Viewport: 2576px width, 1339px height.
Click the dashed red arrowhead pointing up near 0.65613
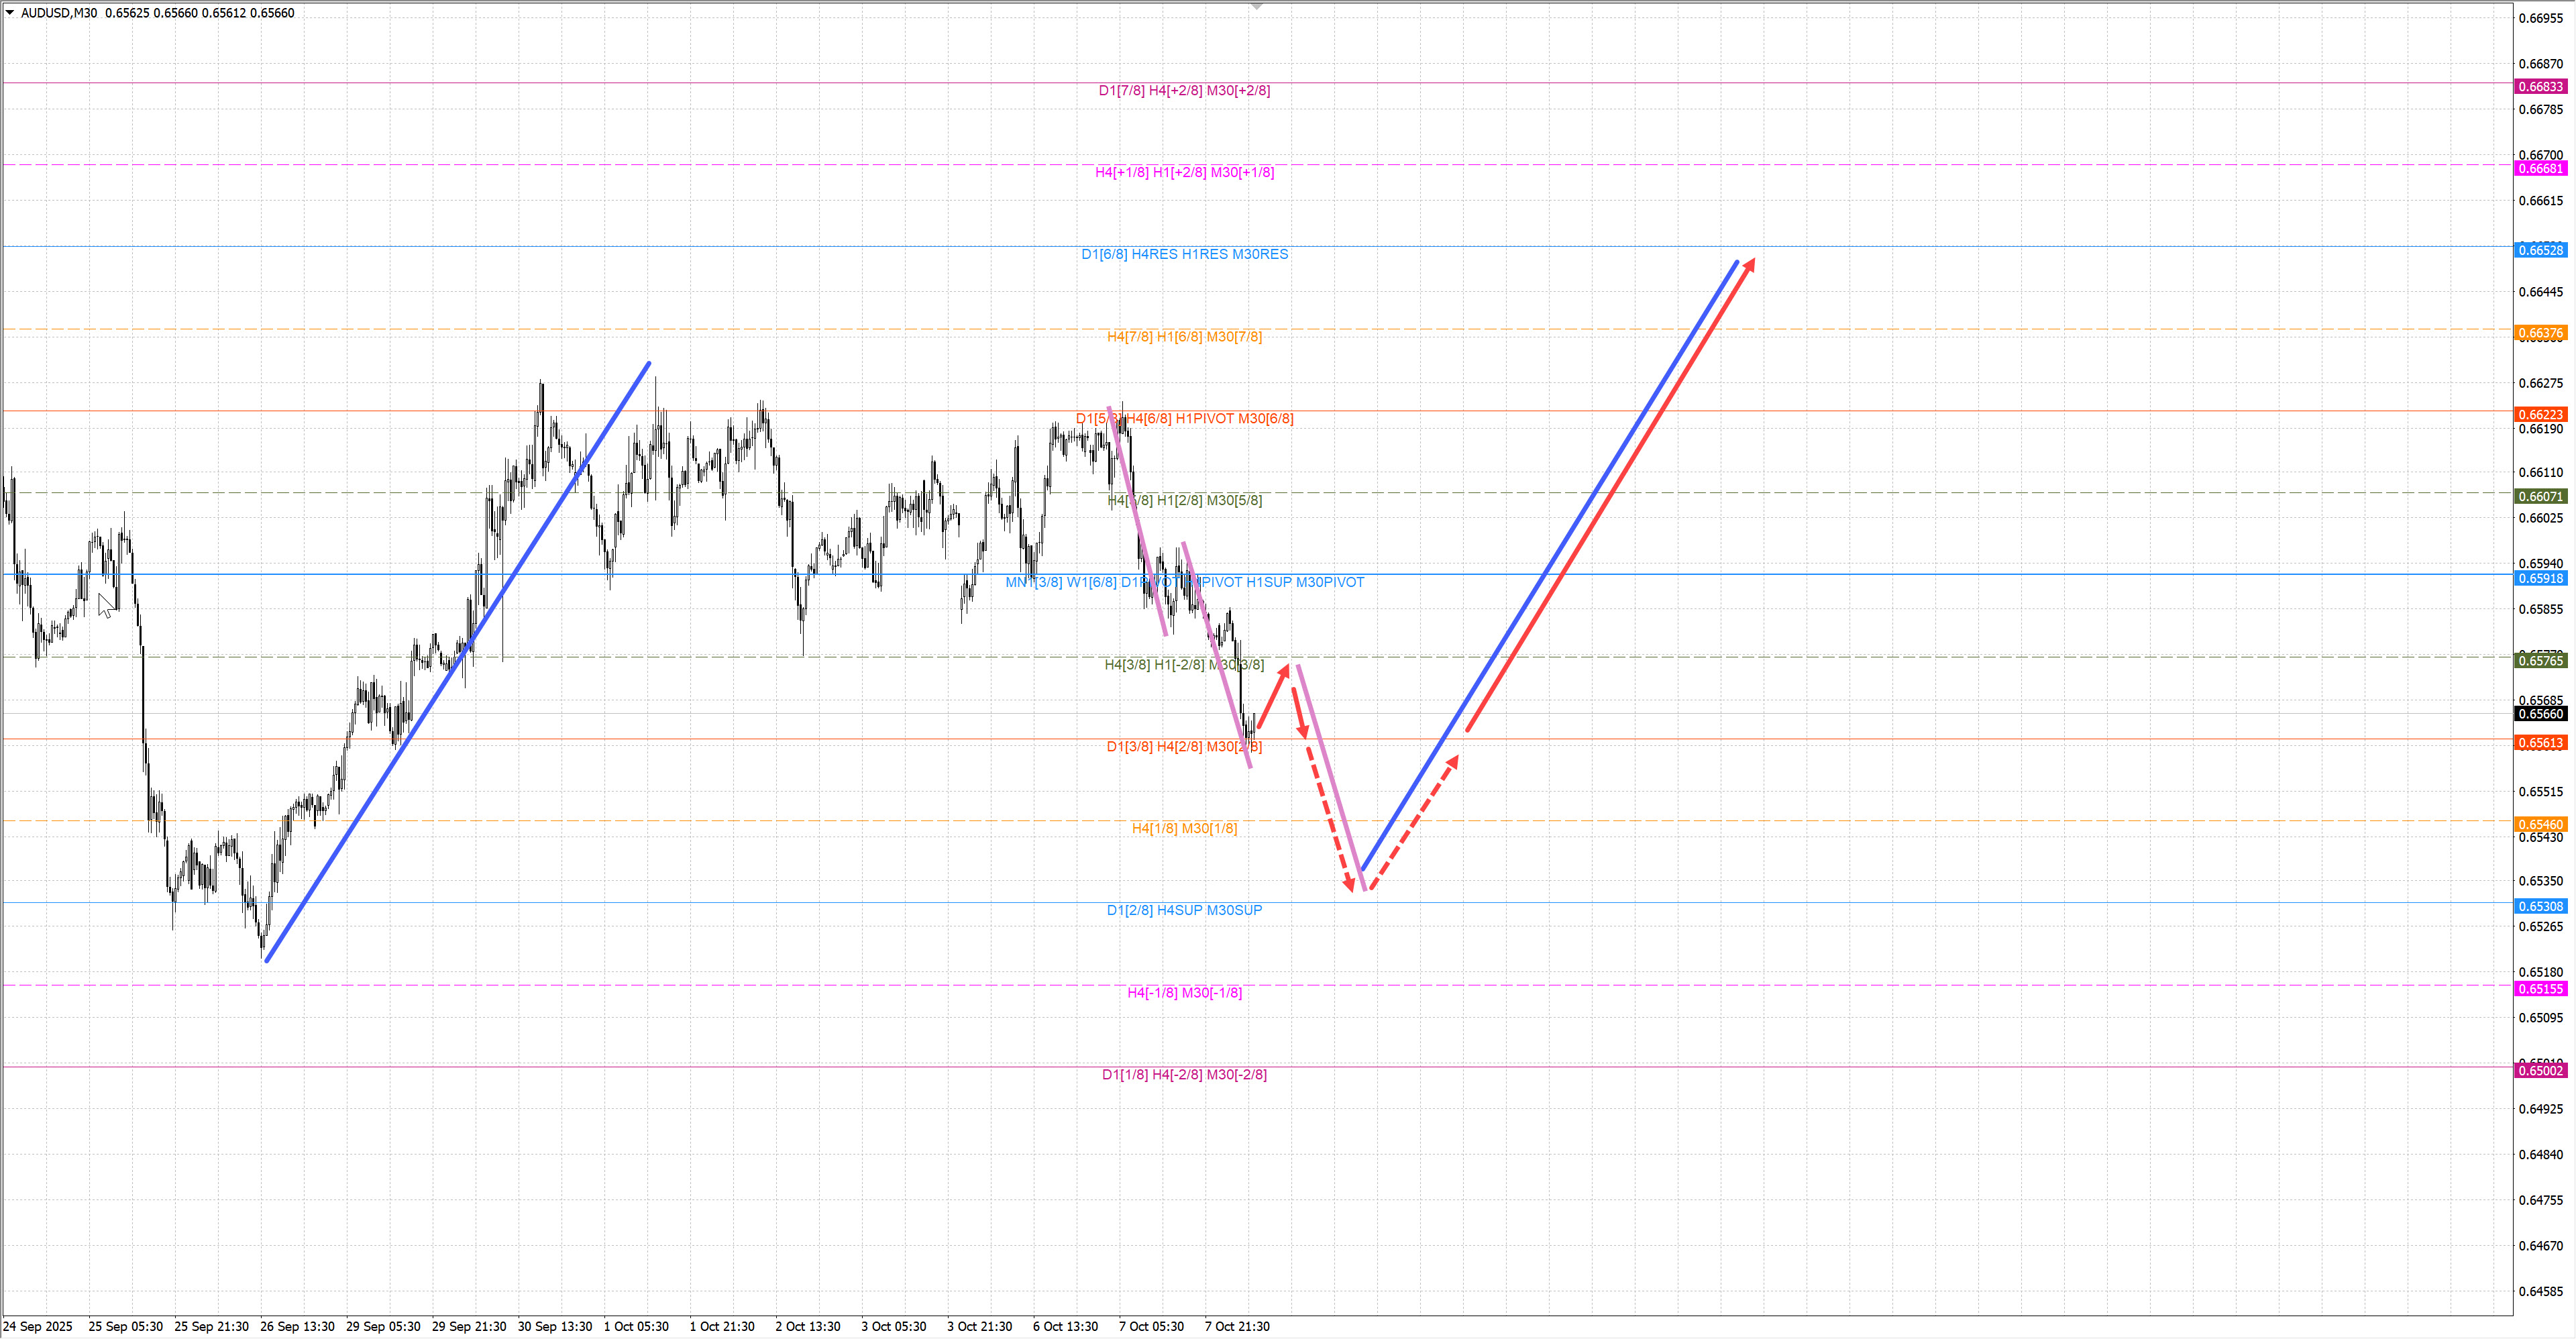(x=1453, y=761)
